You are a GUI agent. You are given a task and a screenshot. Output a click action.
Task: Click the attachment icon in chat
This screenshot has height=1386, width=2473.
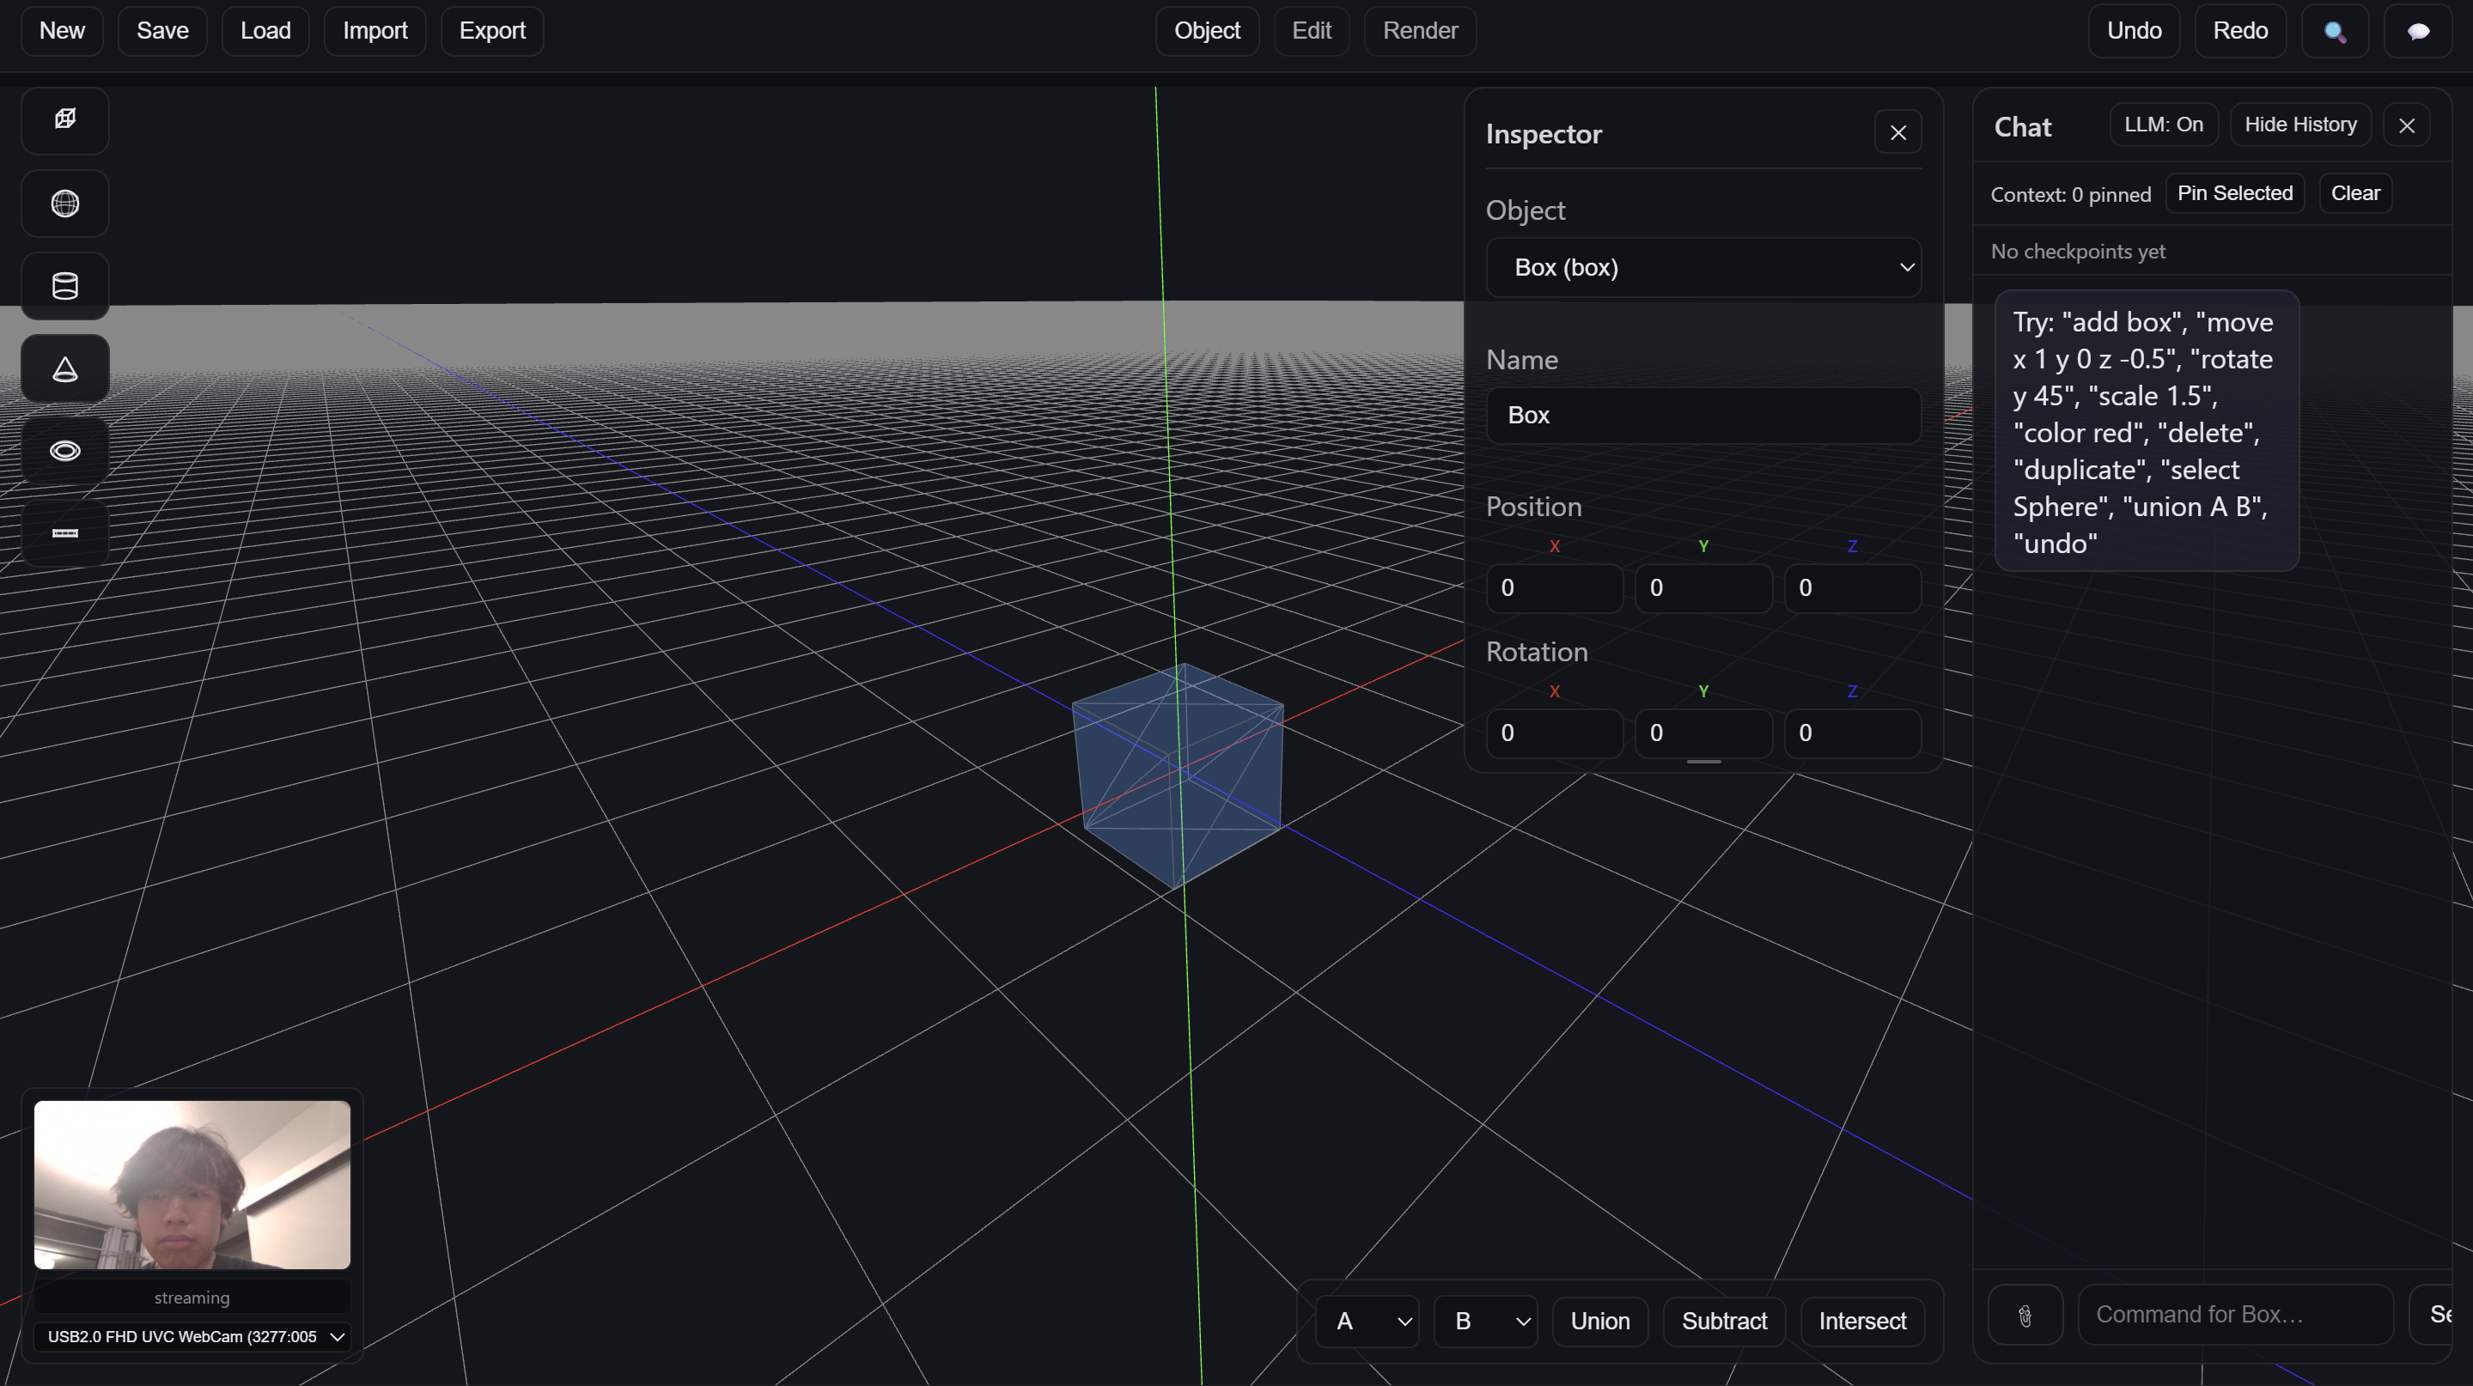click(x=2025, y=1315)
